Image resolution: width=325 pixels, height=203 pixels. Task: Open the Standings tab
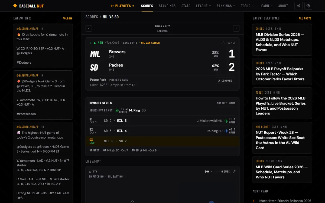pos(167,6)
